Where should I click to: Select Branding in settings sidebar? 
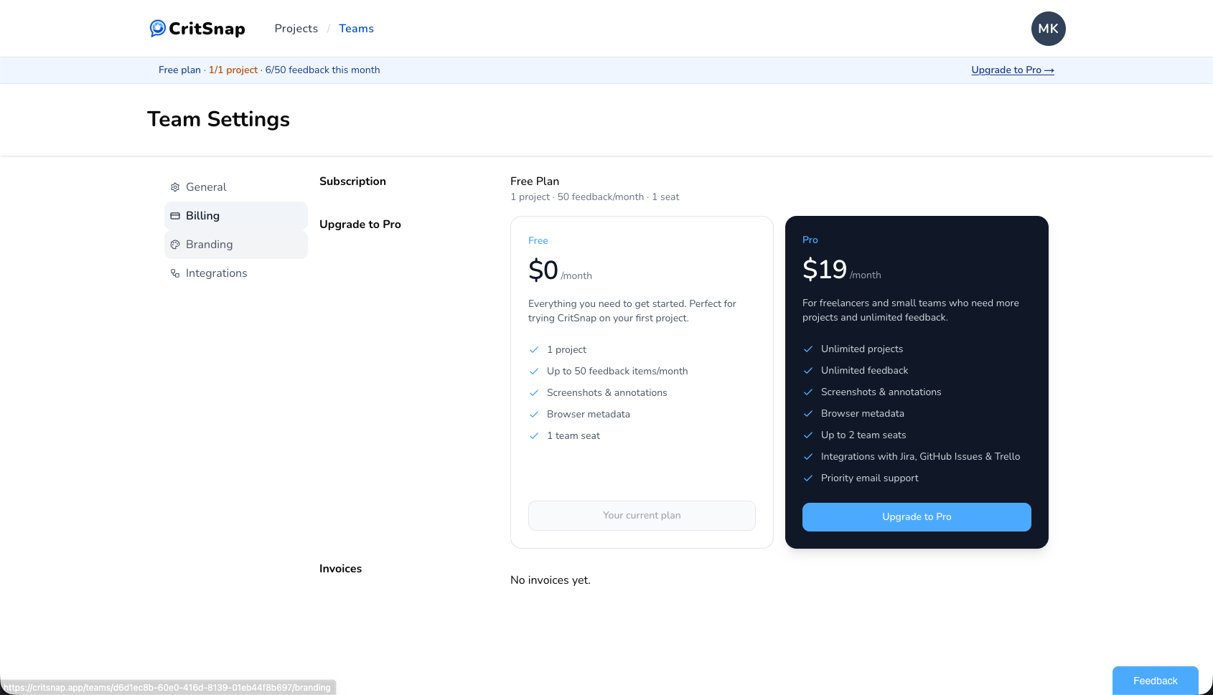click(236, 245)
